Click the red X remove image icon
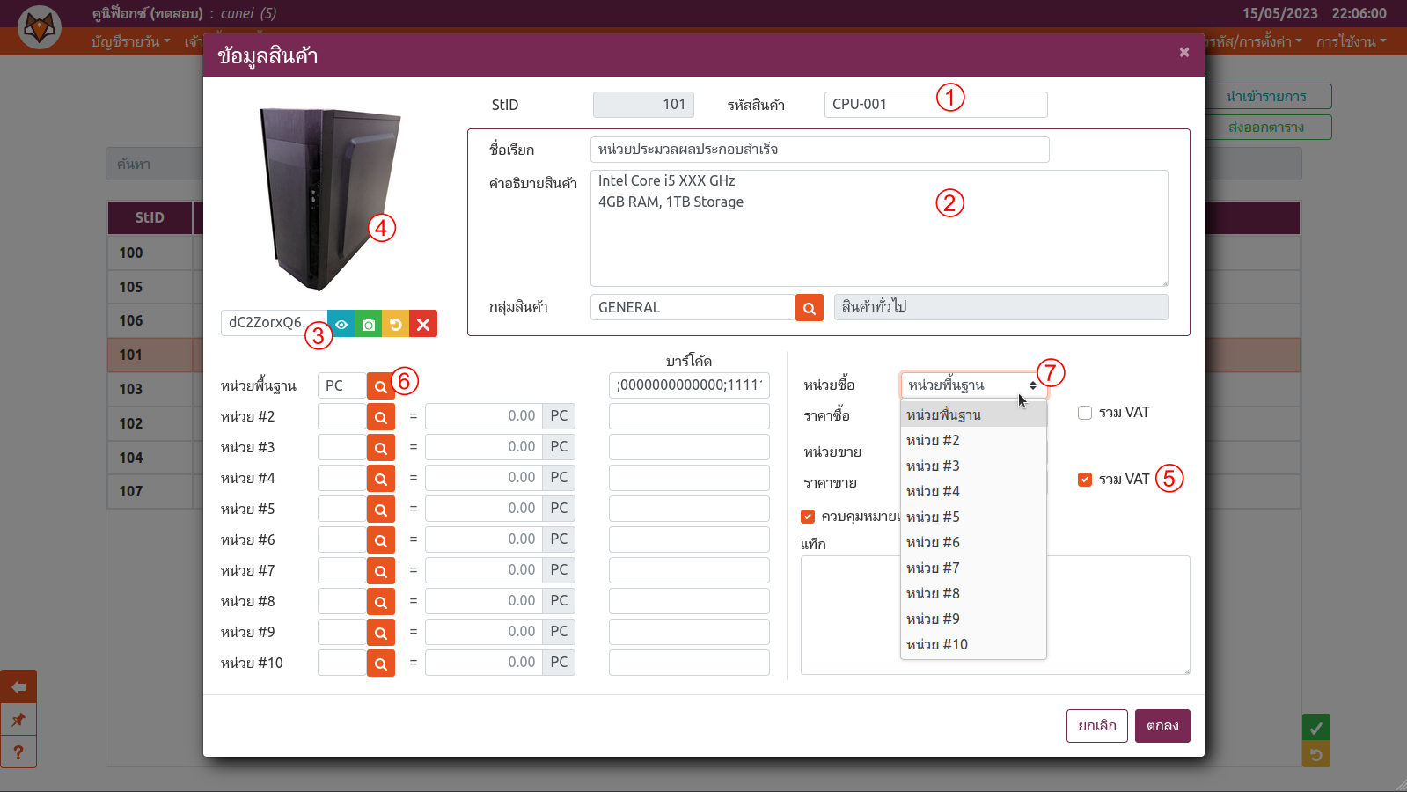The image size is (1407, 792). [423, 324]
